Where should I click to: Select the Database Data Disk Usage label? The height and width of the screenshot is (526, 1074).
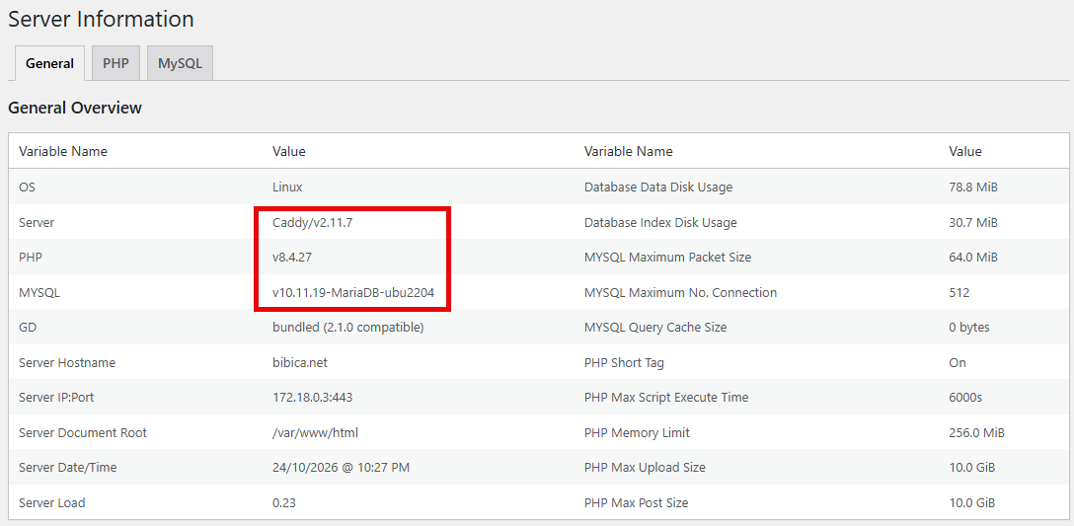point(658,187)
